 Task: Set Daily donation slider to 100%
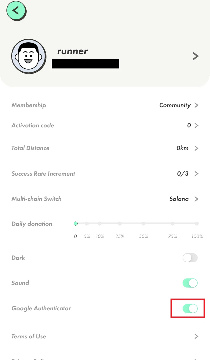pos(197,224)
